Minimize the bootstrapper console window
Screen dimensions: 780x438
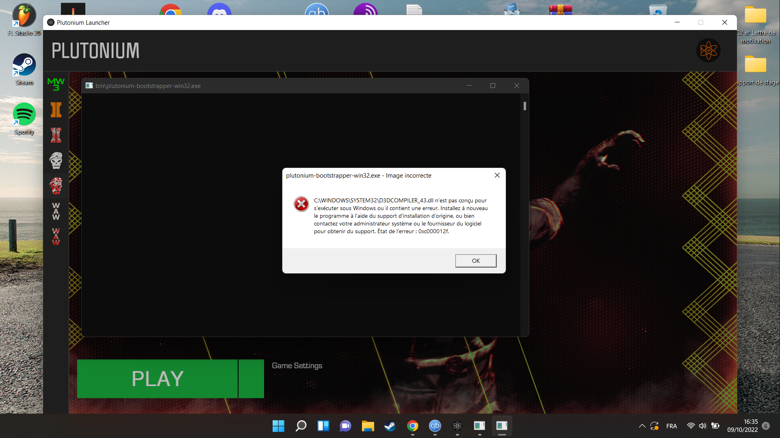pos(469,86)
